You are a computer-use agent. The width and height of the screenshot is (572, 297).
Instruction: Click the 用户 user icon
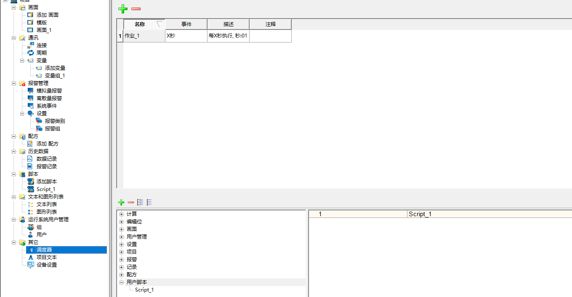pos(30,234)
